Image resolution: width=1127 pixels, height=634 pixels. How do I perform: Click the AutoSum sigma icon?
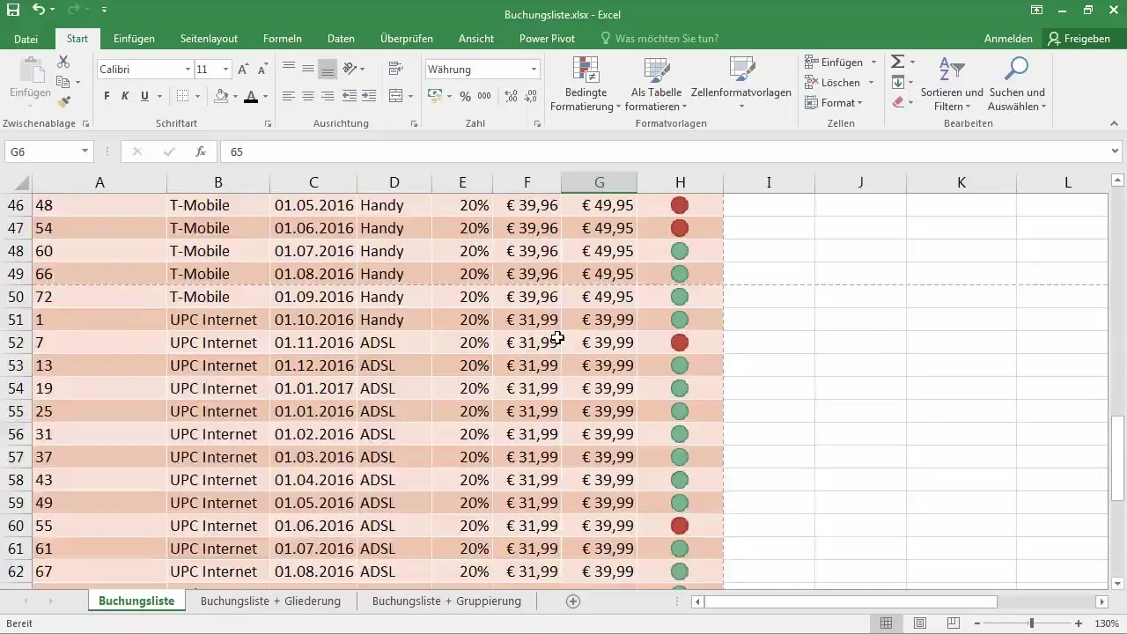897,62
